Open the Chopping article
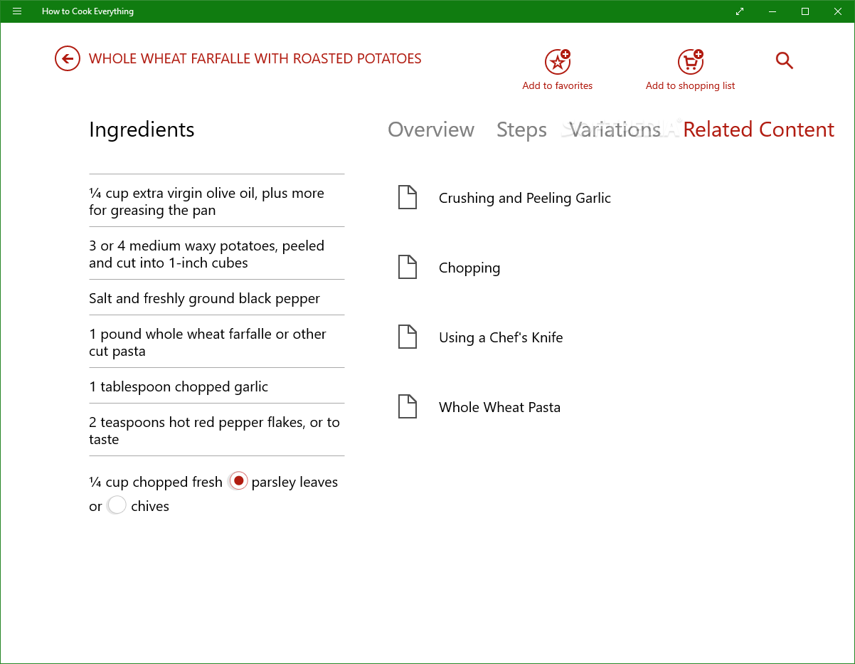 469,268
